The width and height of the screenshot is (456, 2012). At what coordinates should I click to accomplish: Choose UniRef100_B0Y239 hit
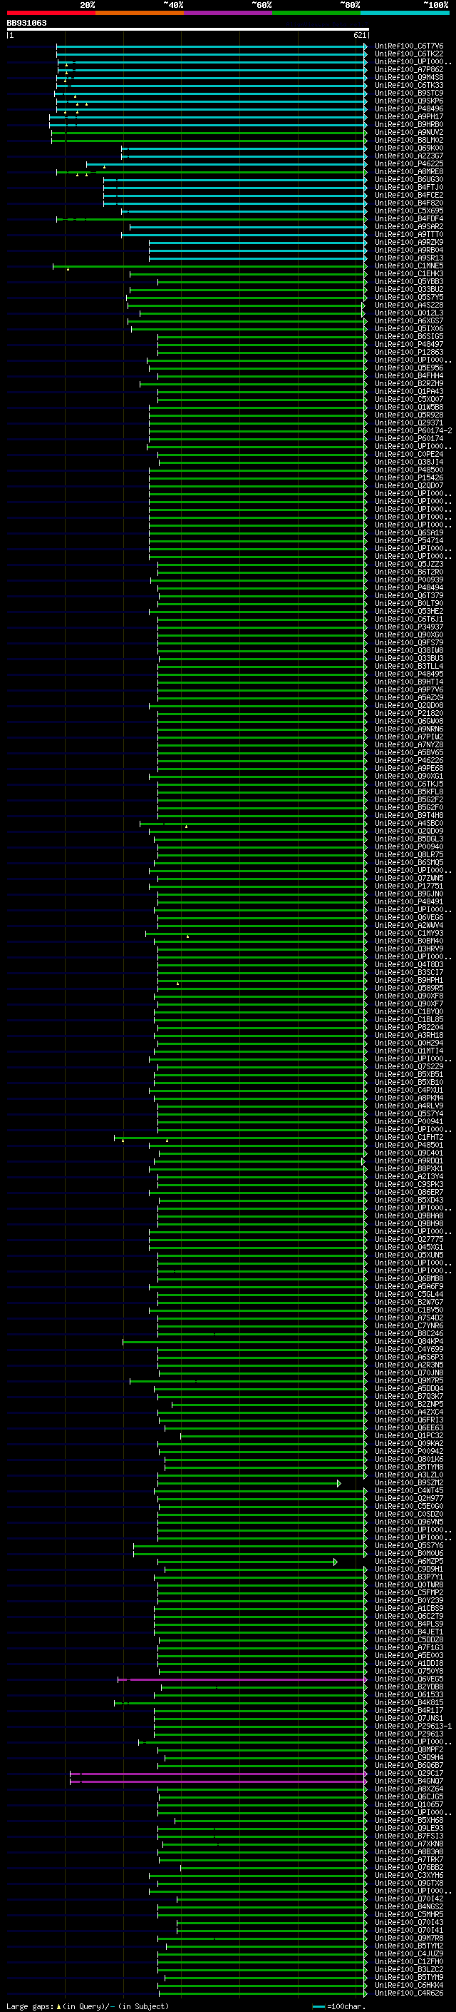coord(409,1601)
